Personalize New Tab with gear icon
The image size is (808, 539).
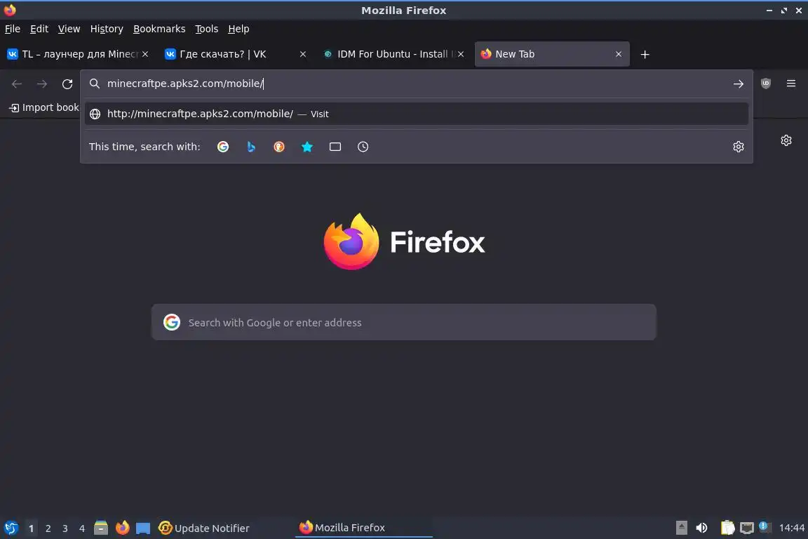[x=786, y=140]
